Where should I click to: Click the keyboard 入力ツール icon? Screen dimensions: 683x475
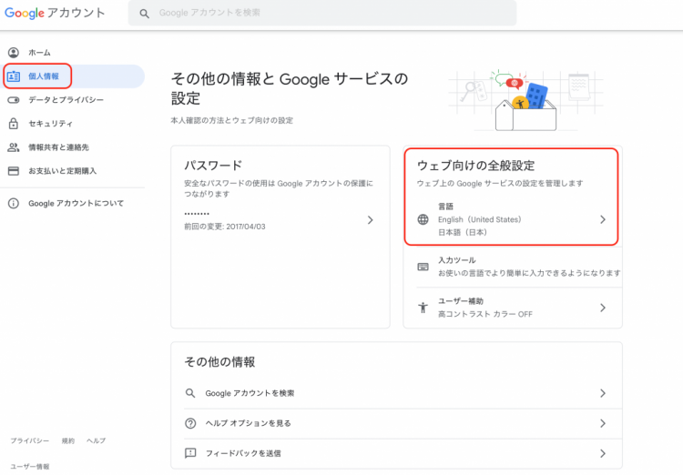[x=423, y=267]
